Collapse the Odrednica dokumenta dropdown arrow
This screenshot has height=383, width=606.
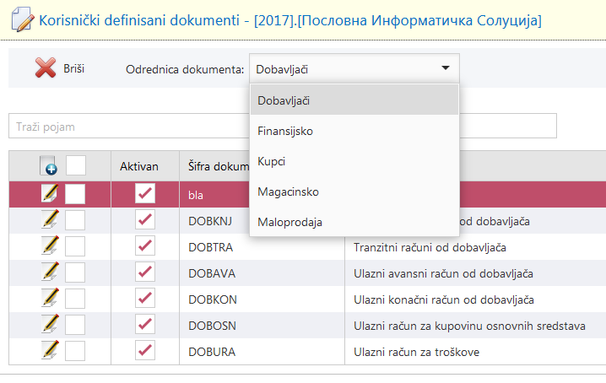pyautogui.click(x=445, y=68)
